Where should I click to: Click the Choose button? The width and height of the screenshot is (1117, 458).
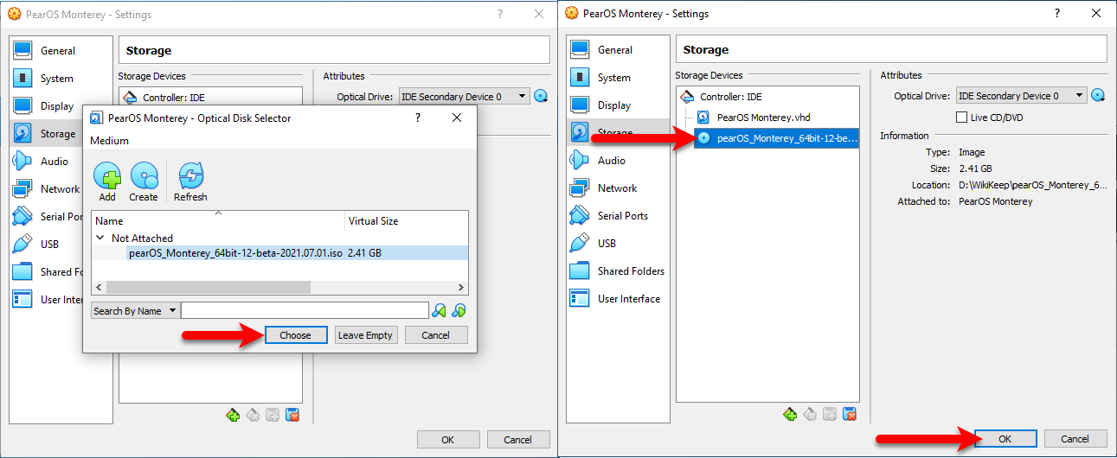(295, 335)
